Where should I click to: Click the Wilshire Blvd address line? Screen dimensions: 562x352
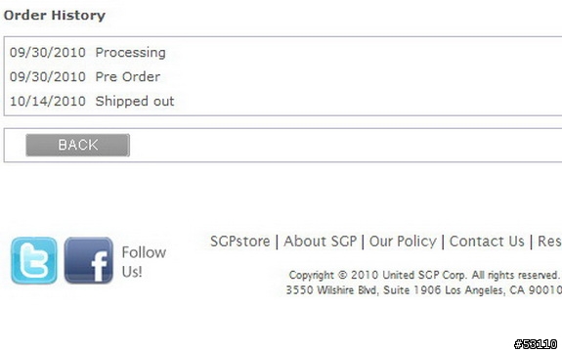(x=423, y=289)
